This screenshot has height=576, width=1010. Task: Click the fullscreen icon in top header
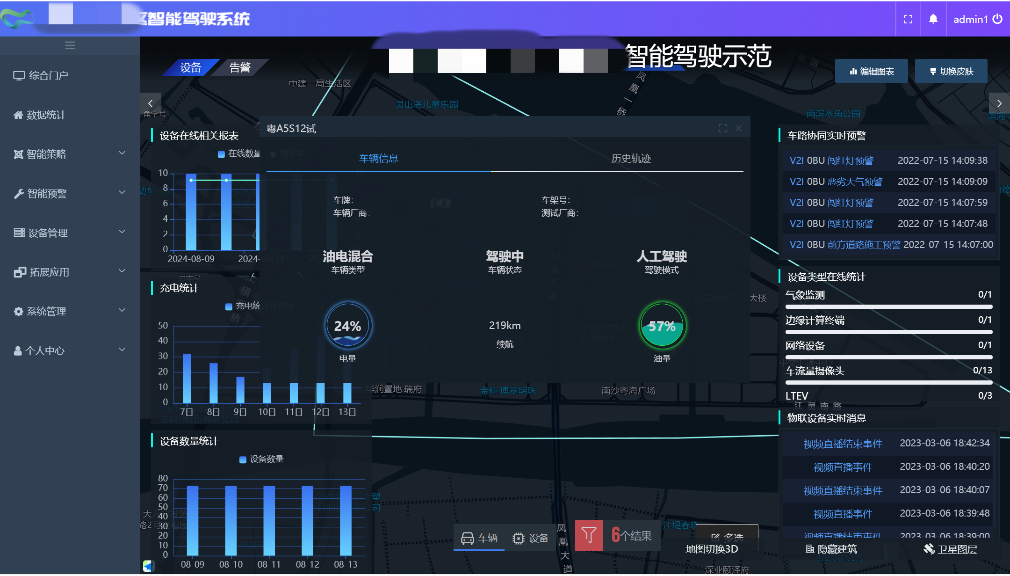coord(908,19)
